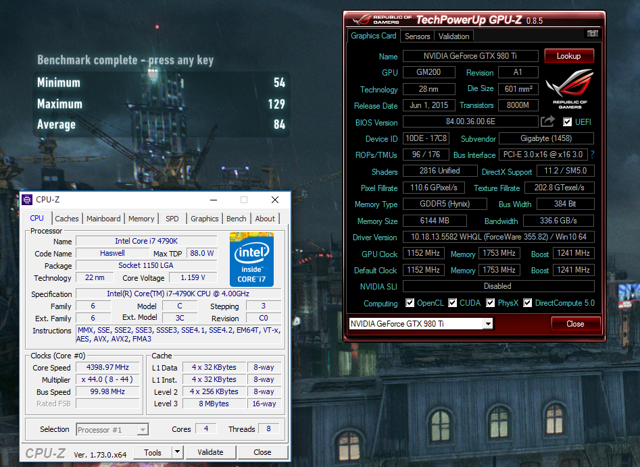Click the Cores value 4 in CPU-Z
Viewport: 640px width, 467px height.
[206, 429]
